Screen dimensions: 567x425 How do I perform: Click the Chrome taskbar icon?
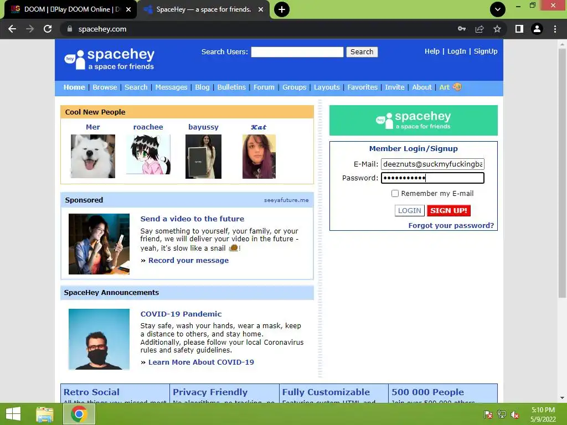[79, 414]
